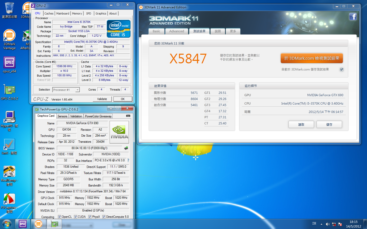Click the network tray icon
The width and height of the screenshot is (367, 229).
point(334,224)
